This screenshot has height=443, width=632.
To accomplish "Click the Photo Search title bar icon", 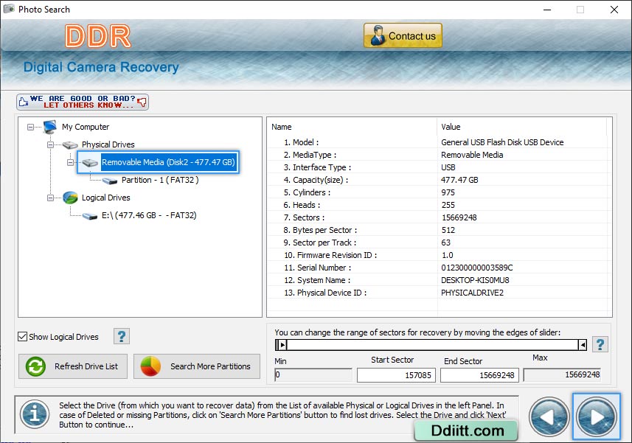I will pyautogui.click(x=9, y=9).
